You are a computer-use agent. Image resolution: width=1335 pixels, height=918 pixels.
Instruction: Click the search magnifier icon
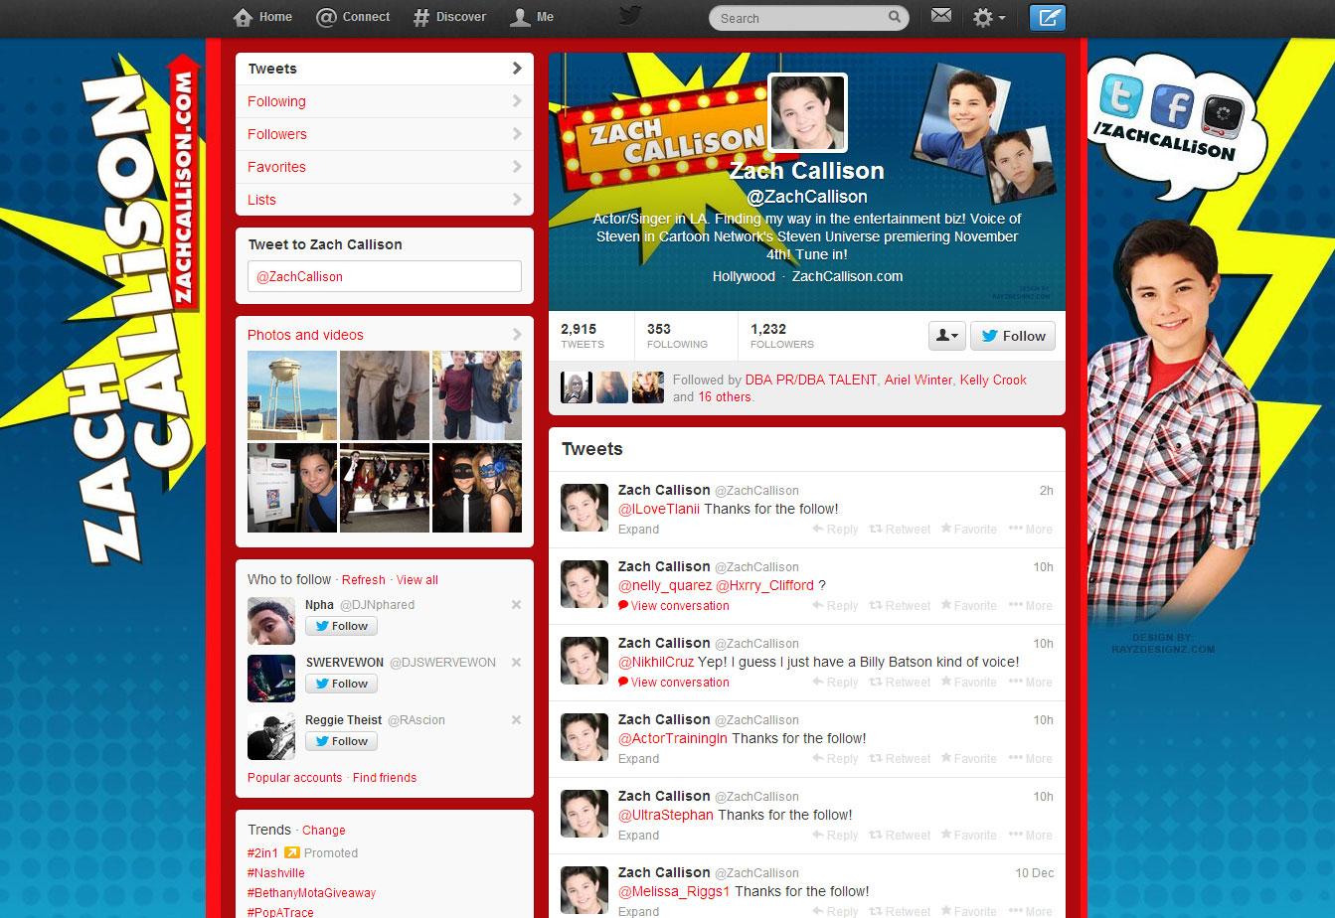[895, 17]
